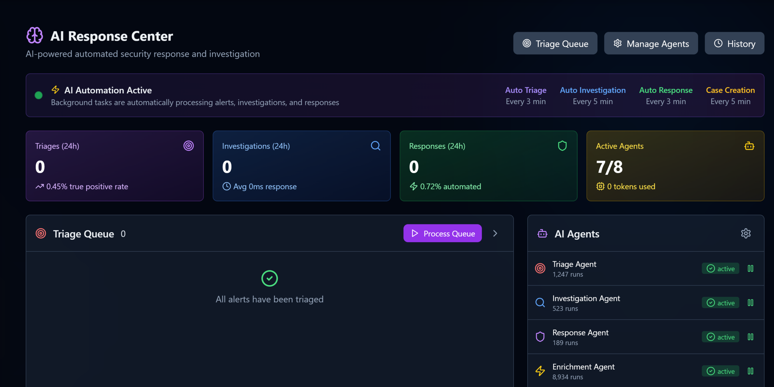This screenshot has height=387, width=774.
Task: Pause the Investigation Agent
Action: (x=750, y=303)
